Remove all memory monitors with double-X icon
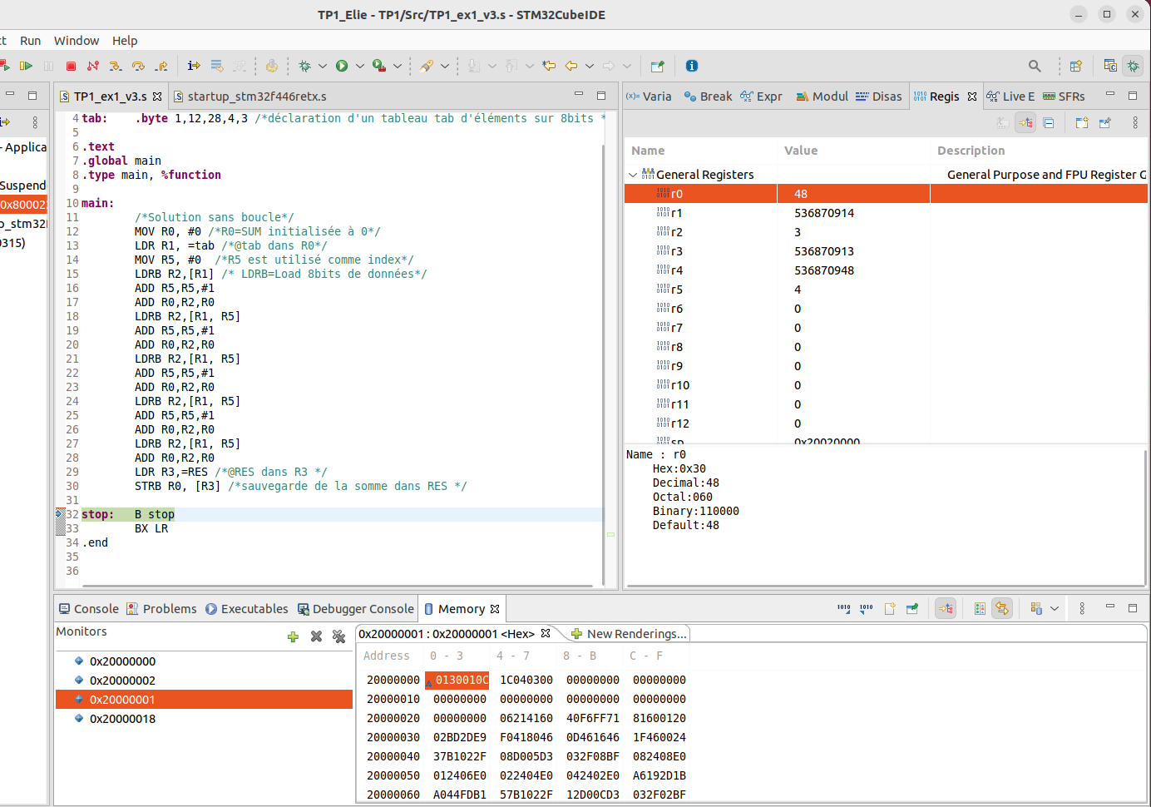The height and width of the screenshot is (807, 1151). click(x=338, y=636)
